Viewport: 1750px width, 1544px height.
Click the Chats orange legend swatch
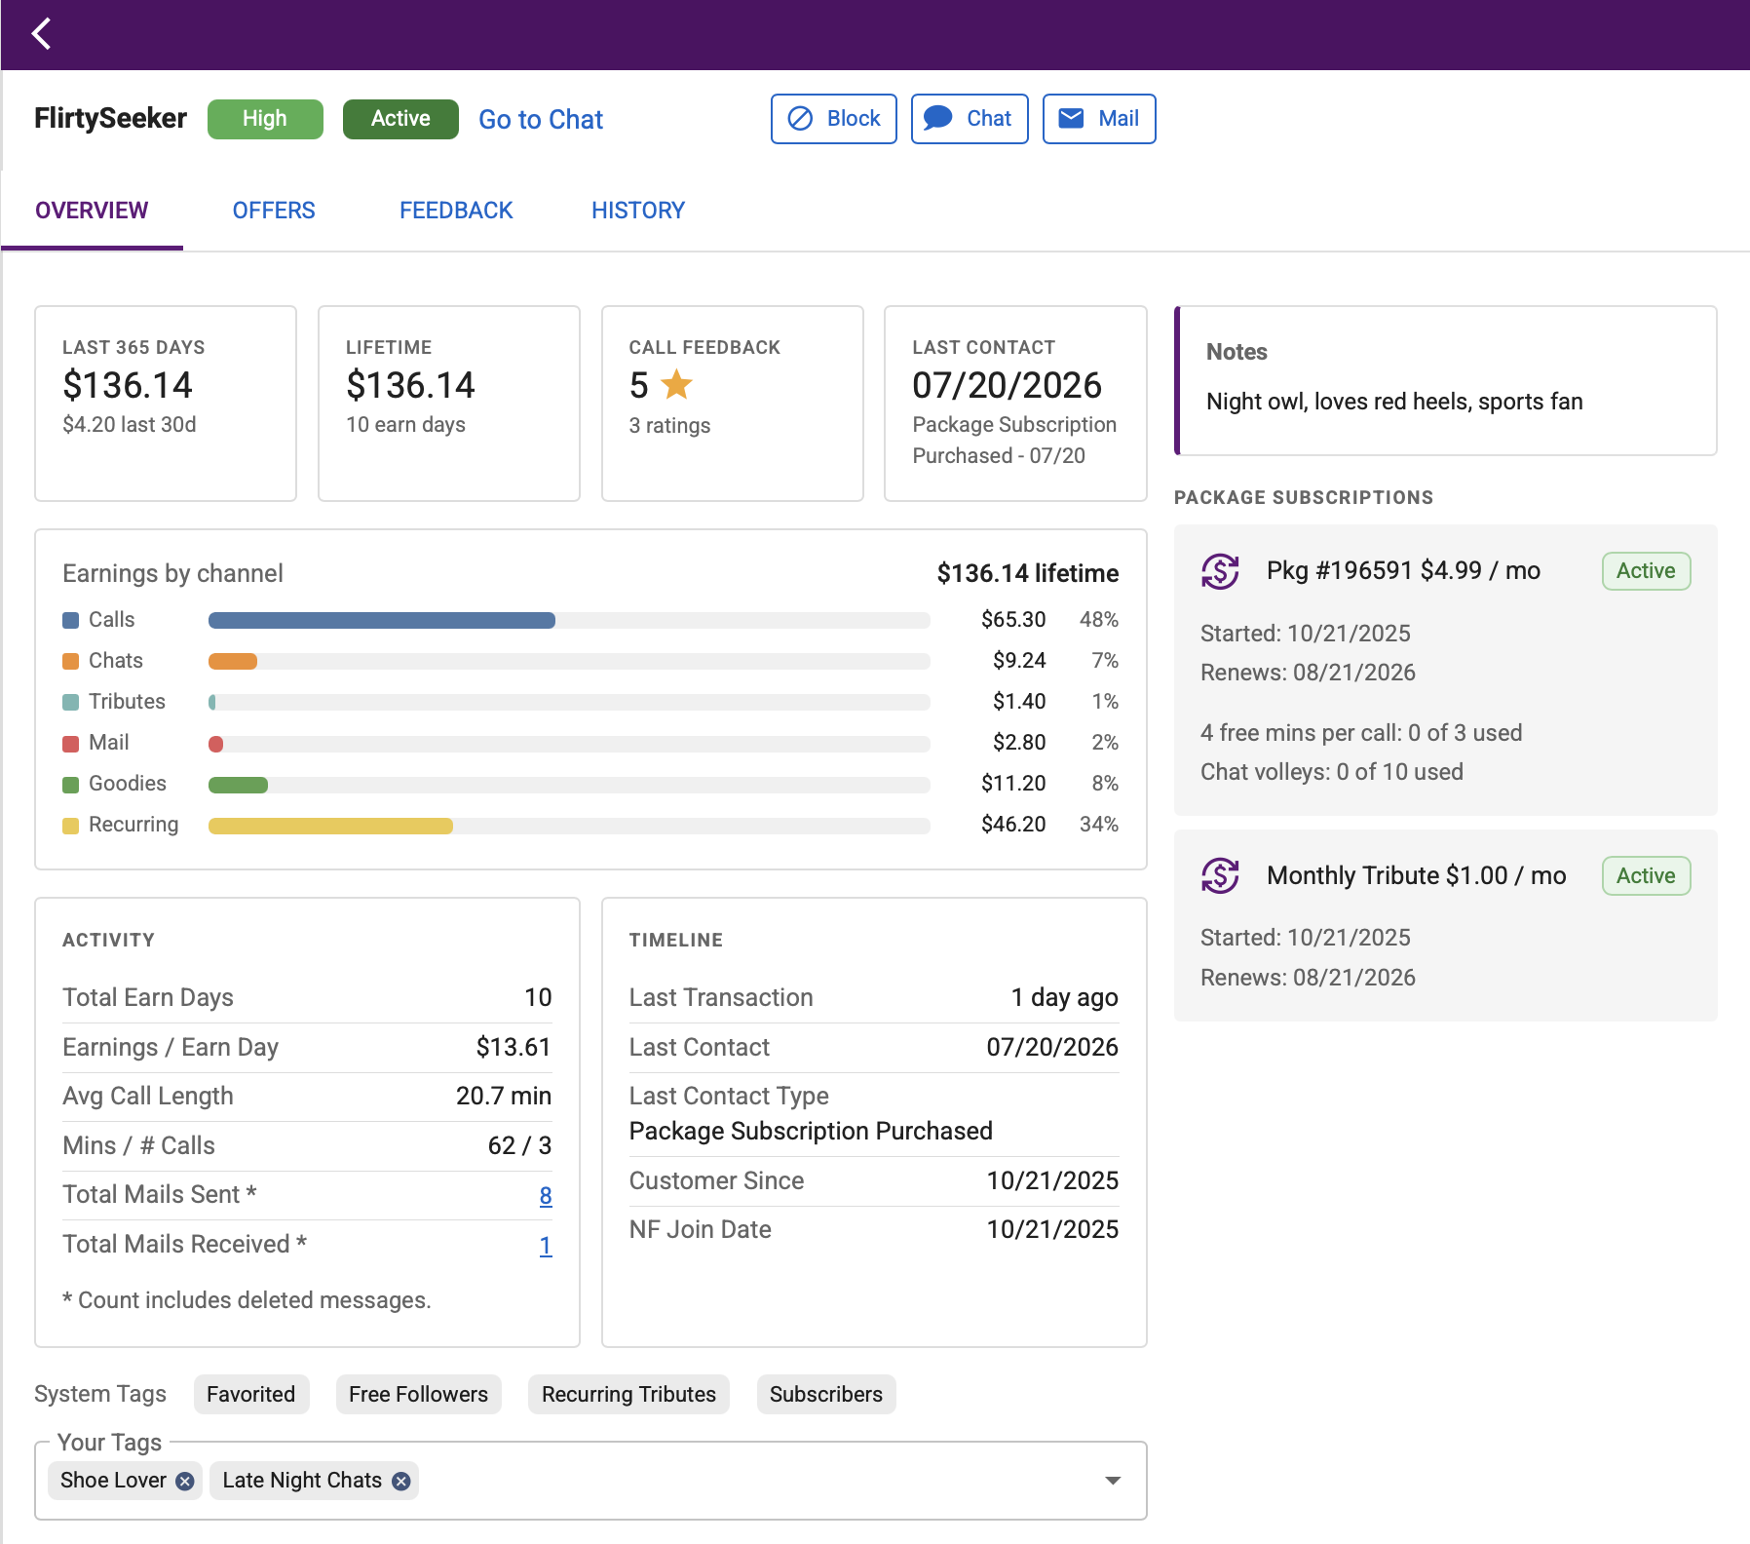[70, 661]
